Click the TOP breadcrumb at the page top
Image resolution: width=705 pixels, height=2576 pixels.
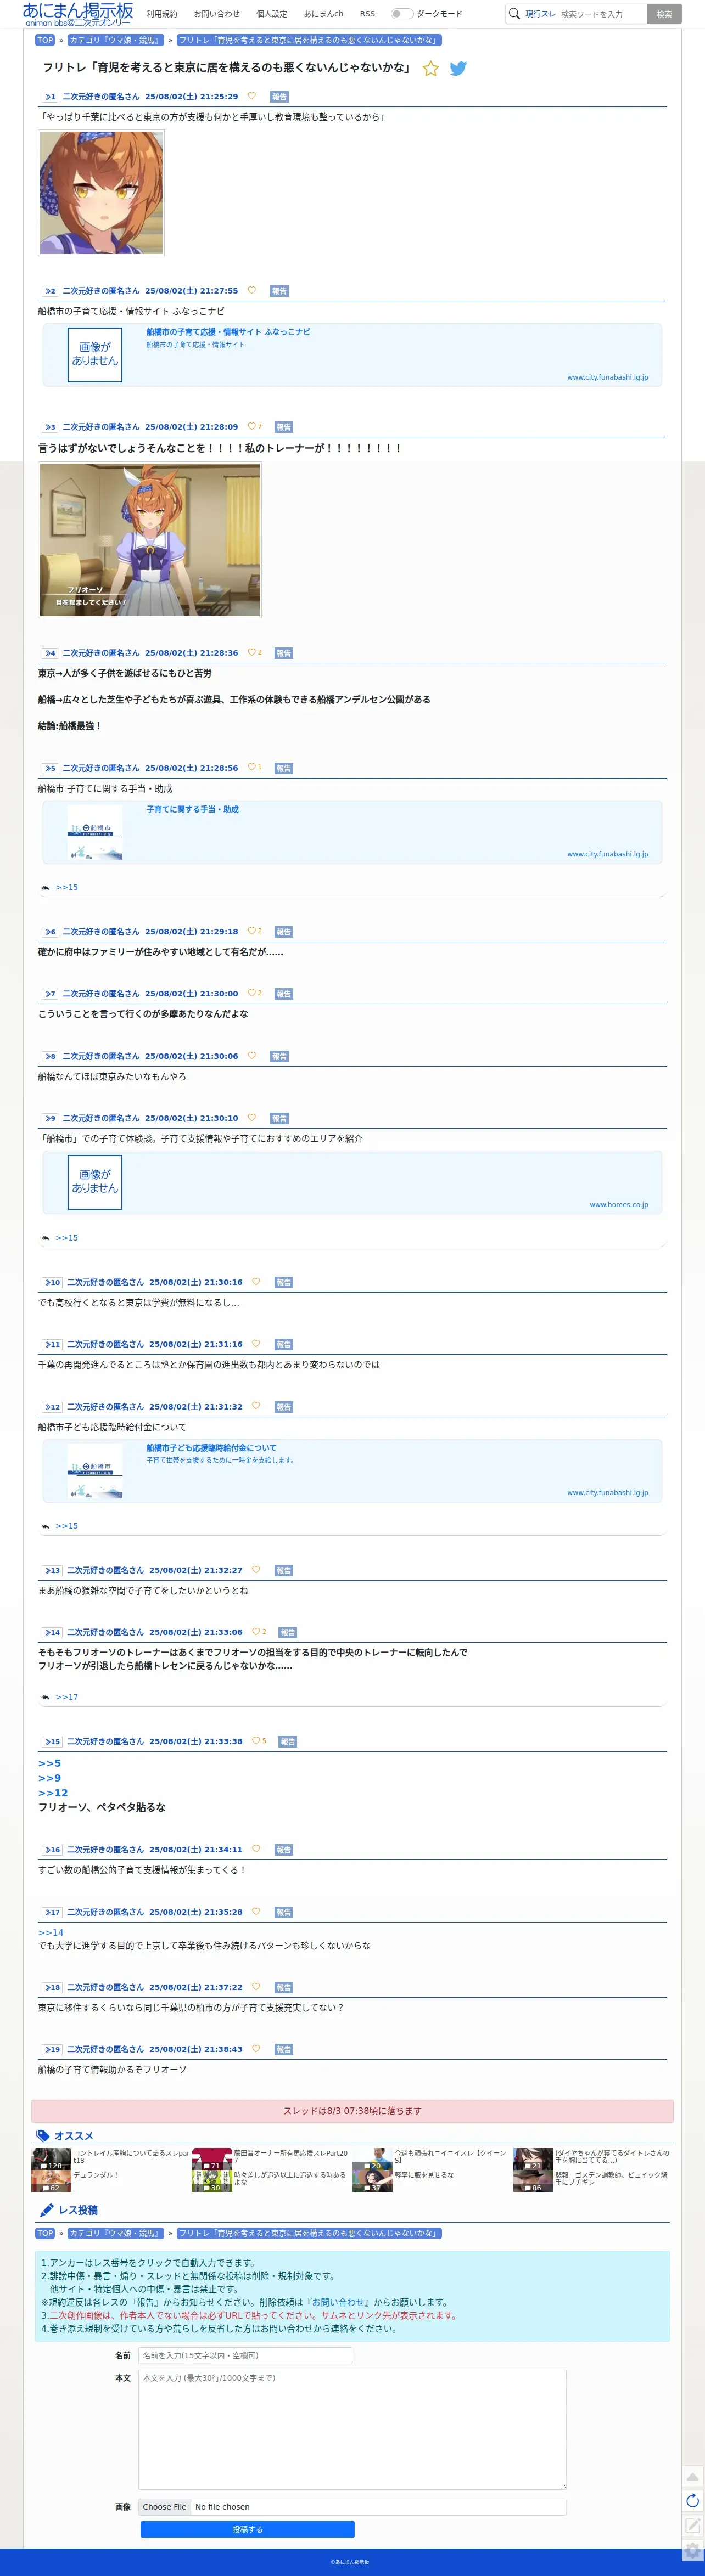click(45, 40)
